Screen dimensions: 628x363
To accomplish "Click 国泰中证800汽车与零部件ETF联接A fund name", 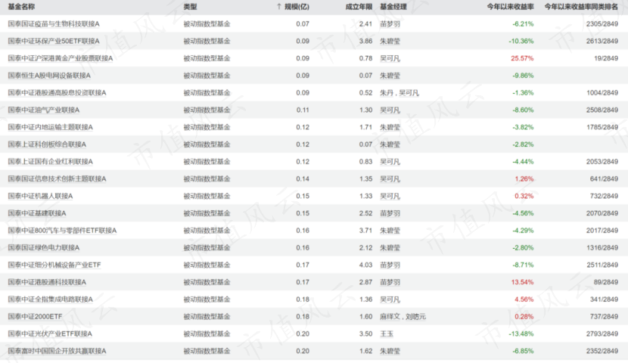I will tap(62, 230).
